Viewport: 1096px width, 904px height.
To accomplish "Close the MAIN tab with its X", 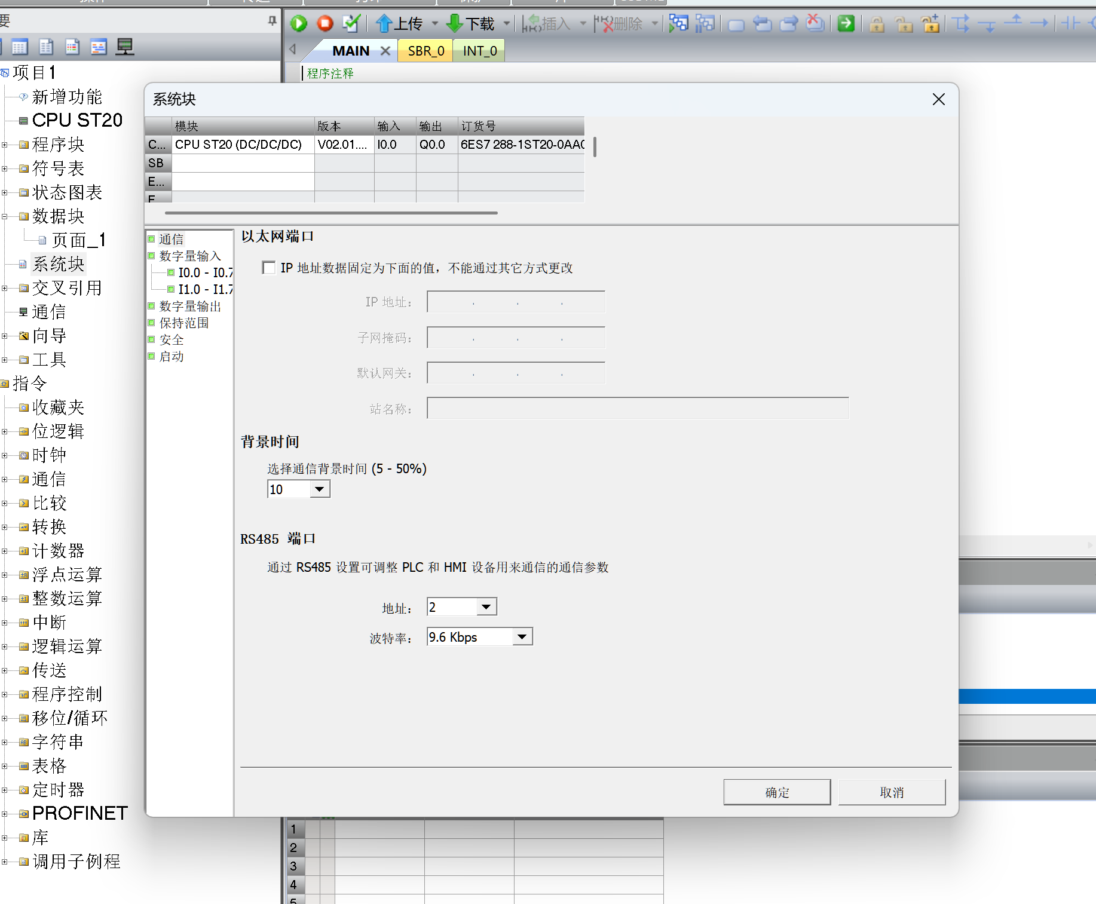I will [385, 51].
